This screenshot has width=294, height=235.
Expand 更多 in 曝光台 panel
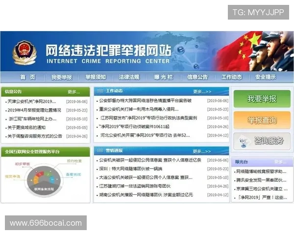[280, 162]
